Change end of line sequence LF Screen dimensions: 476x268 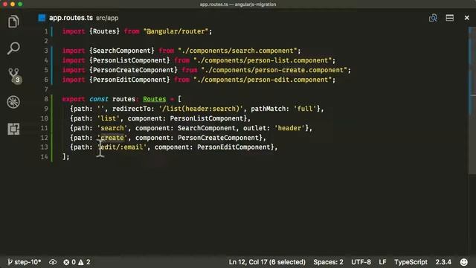pyautogui.click(x=382, y=262)
